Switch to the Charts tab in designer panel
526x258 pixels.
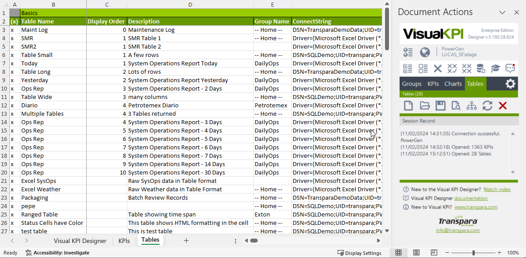click(453, 84)
